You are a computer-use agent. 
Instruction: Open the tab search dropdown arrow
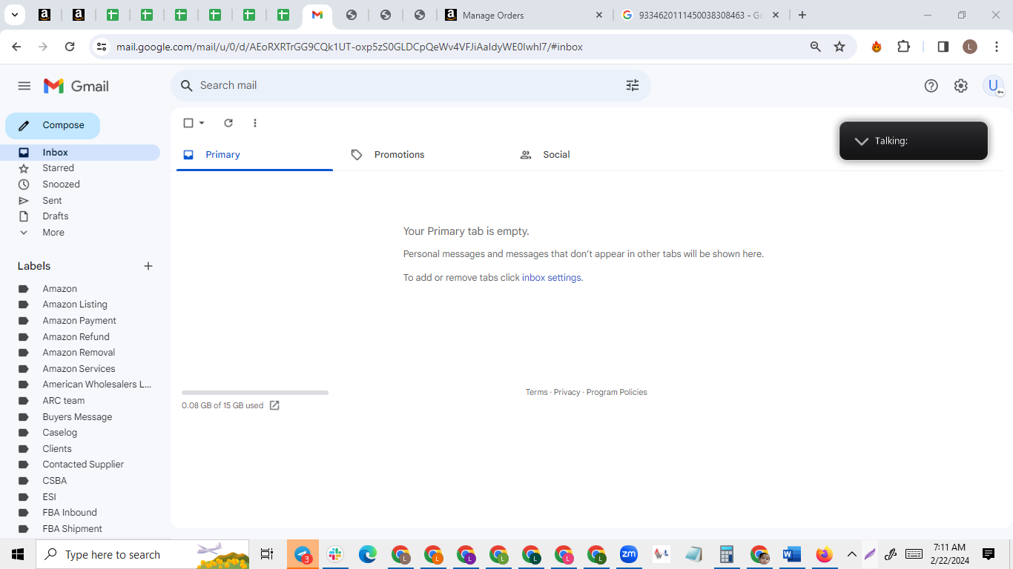[x=14, y=15]
